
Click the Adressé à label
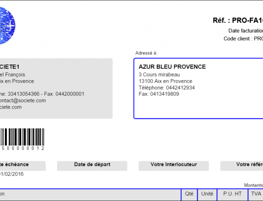[x=146, y=53]
